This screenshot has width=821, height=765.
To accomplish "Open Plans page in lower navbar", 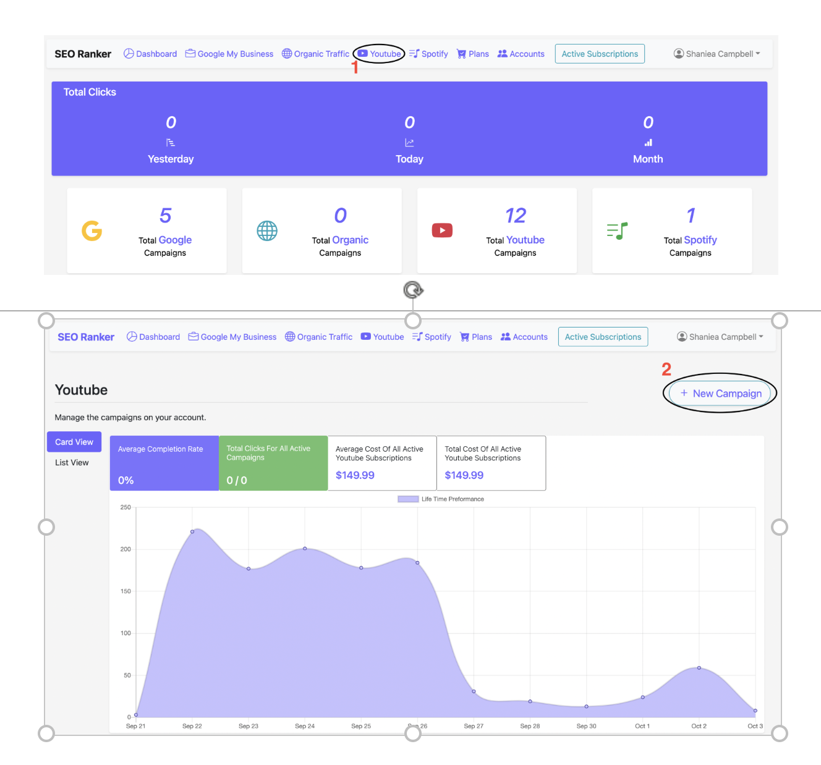I will 476,337.
